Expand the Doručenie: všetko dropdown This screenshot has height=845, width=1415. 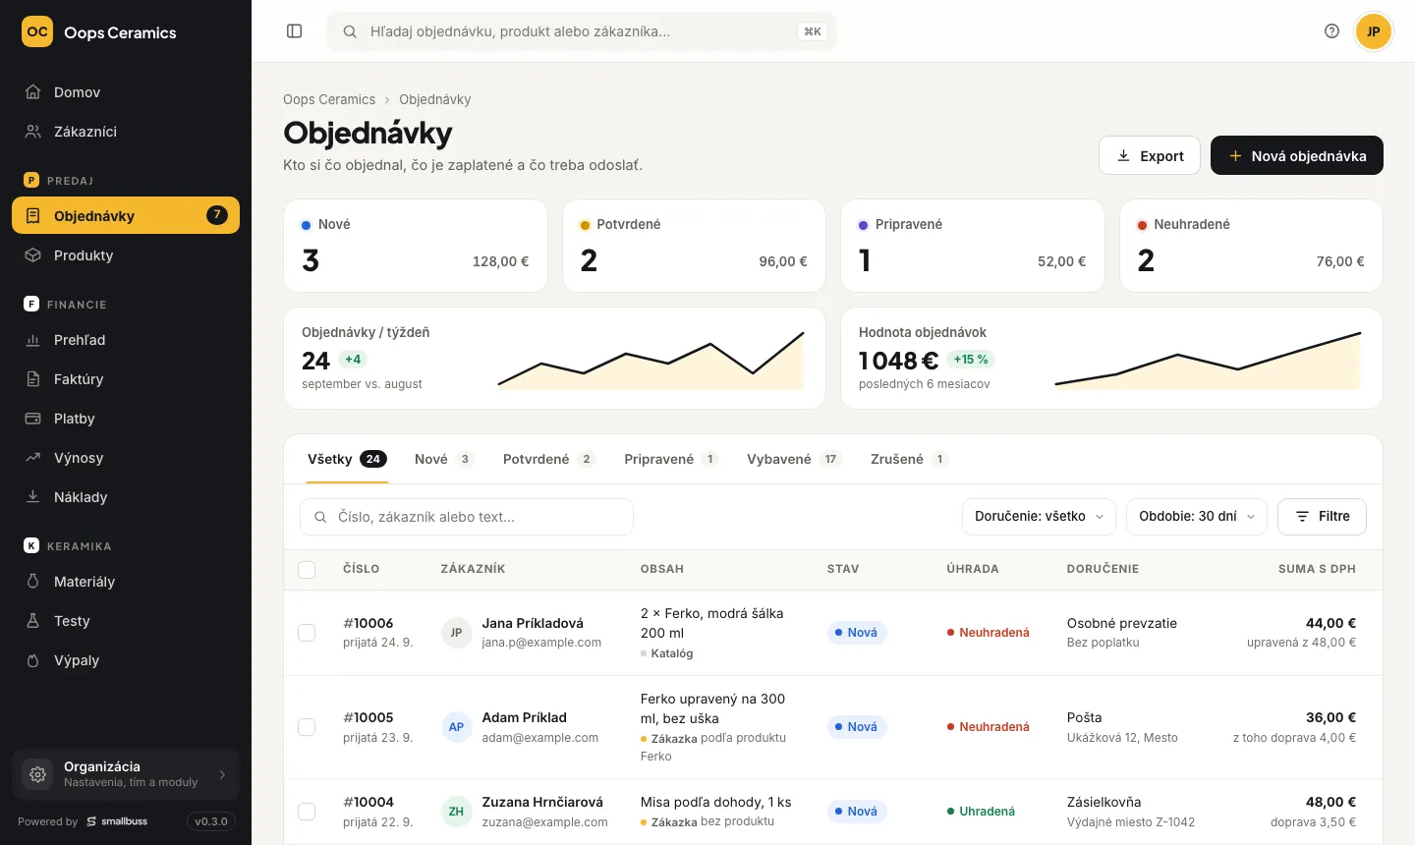click(x=1039, y=517)
